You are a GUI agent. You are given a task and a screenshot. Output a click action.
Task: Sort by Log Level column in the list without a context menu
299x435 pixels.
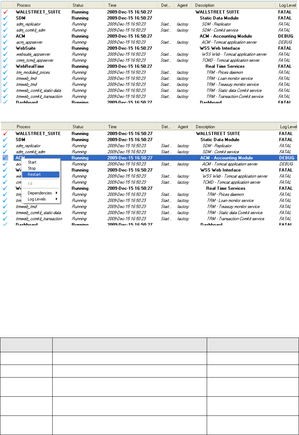point(287,5)
